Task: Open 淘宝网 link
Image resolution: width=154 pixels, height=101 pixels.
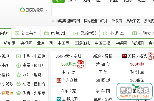Action: [x=69, y=72]
